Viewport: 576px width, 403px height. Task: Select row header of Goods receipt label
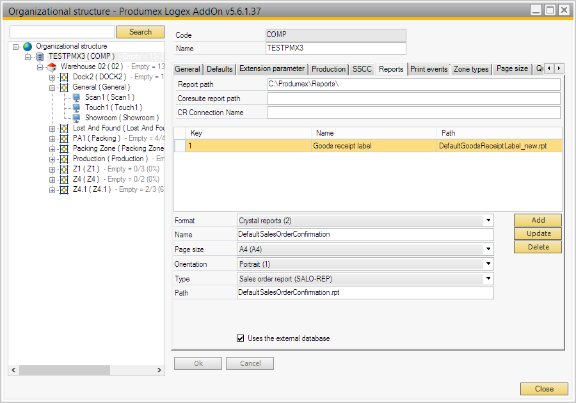point(180,146)
